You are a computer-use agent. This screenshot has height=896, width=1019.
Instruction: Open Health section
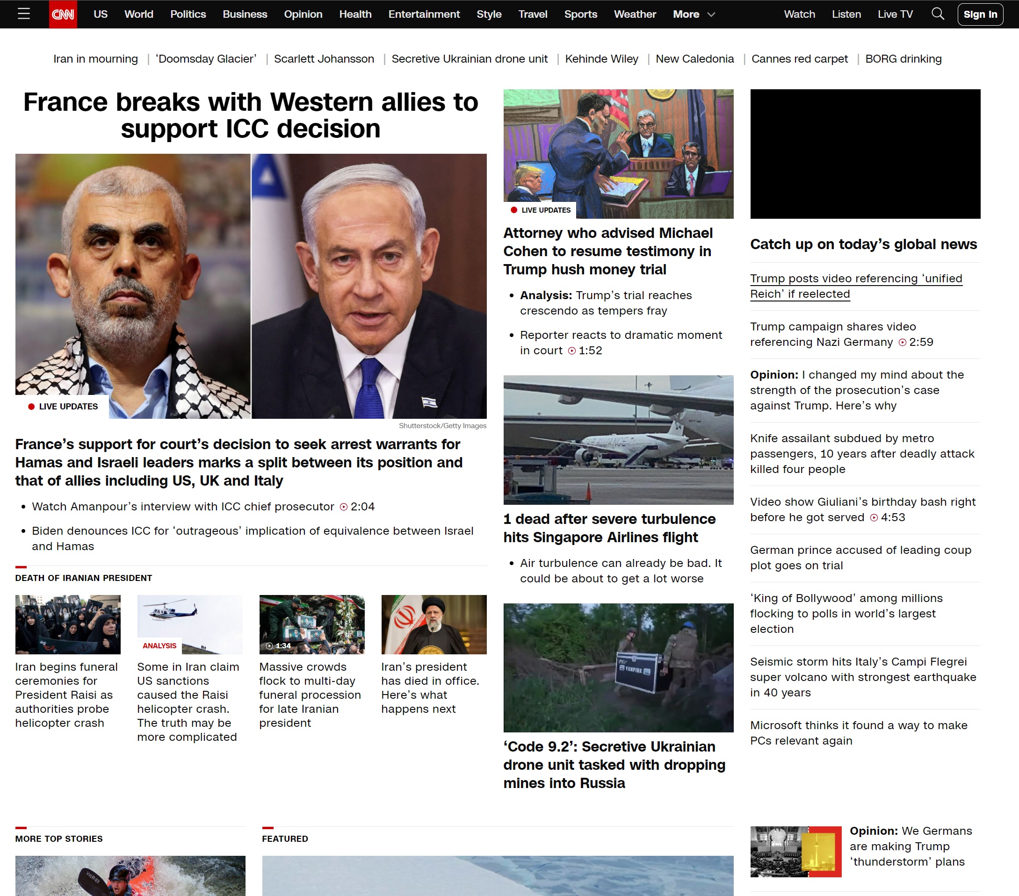coord(355,14)
